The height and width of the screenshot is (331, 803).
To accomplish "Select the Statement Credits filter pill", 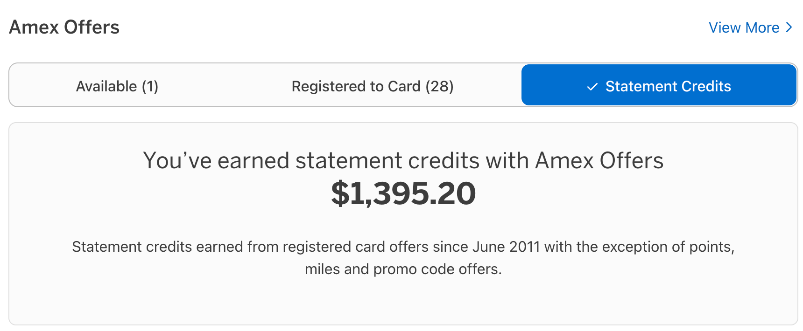I will click(659, 85).
